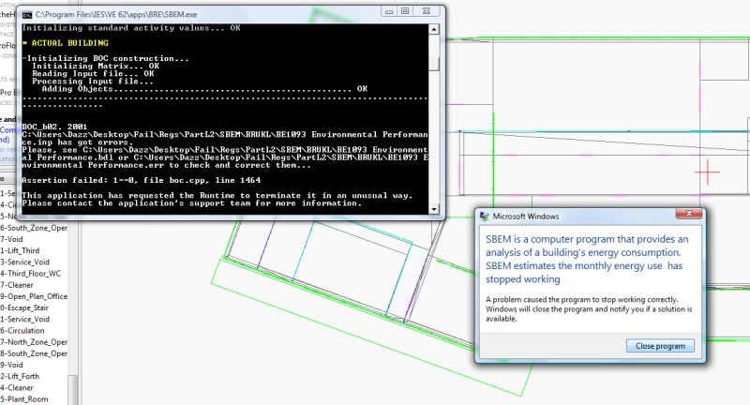Minimize the SBEM.exe console window
750x405 pixels.
389,11
